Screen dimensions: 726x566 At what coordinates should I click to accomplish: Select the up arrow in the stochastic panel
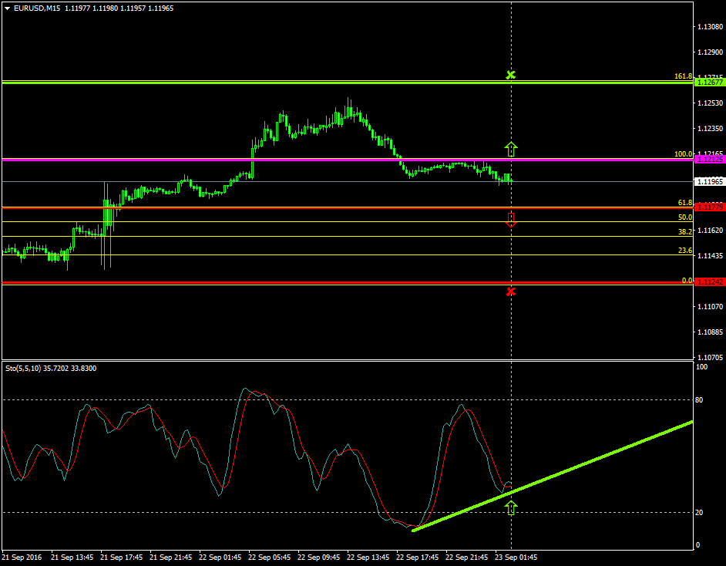pyautogui.click(x=513, y=508)
